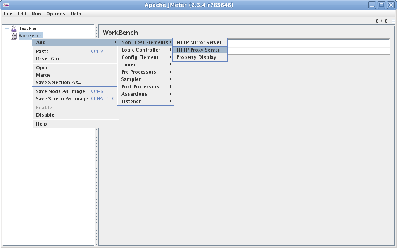Expand the Listener submenu

(x=146, y=101)
